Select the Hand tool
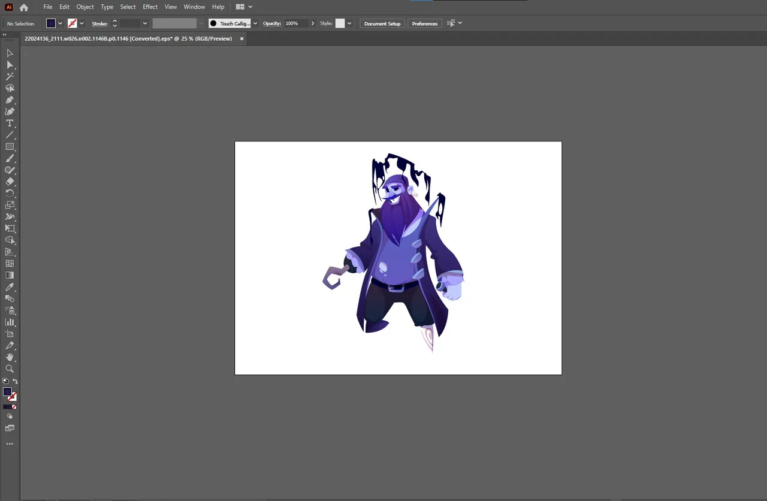The width and height of the screenshot is (767, 501). pyautogui.click(x=10, y=357)
